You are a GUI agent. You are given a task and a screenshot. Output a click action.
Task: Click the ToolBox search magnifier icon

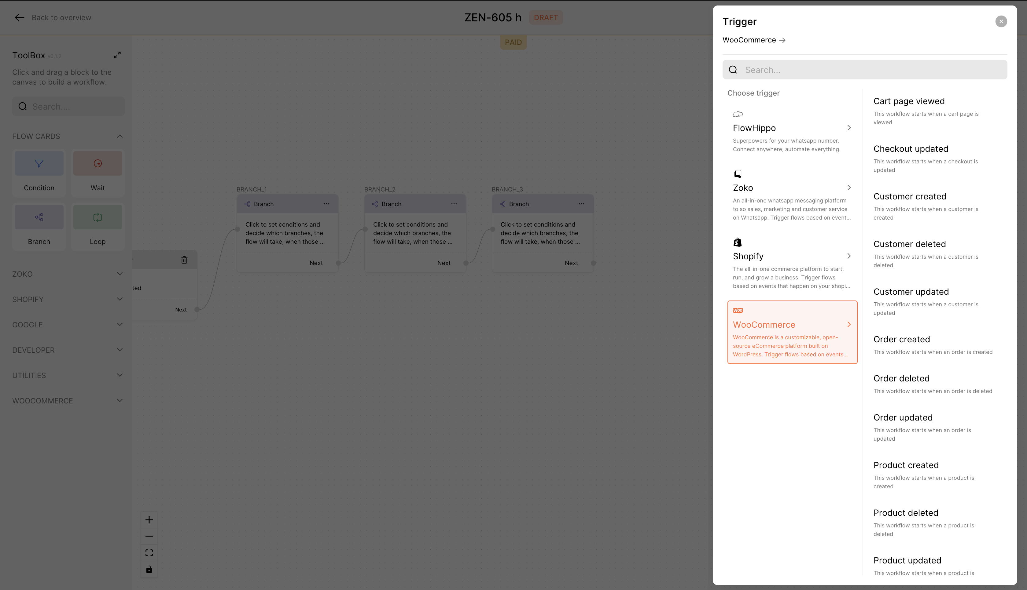click(x=23, y=106)
